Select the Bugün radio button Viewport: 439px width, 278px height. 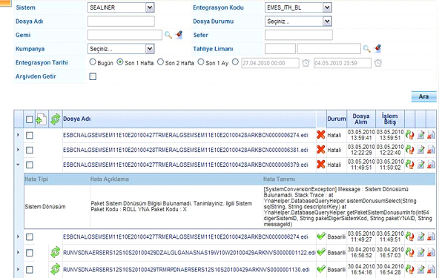click(93, 62)
